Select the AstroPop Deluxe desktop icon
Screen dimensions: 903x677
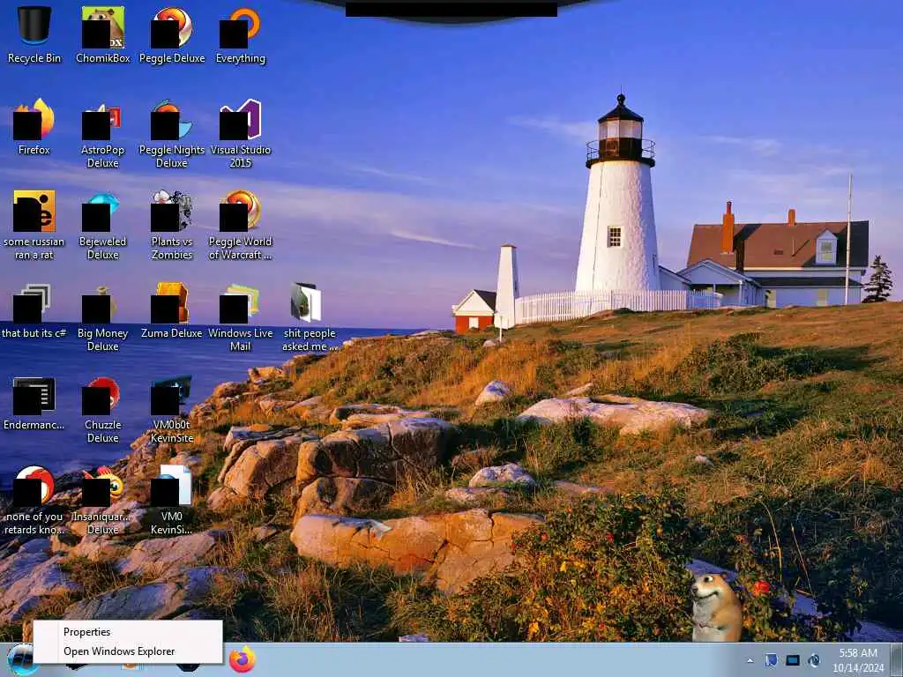(x=103, y=134)
